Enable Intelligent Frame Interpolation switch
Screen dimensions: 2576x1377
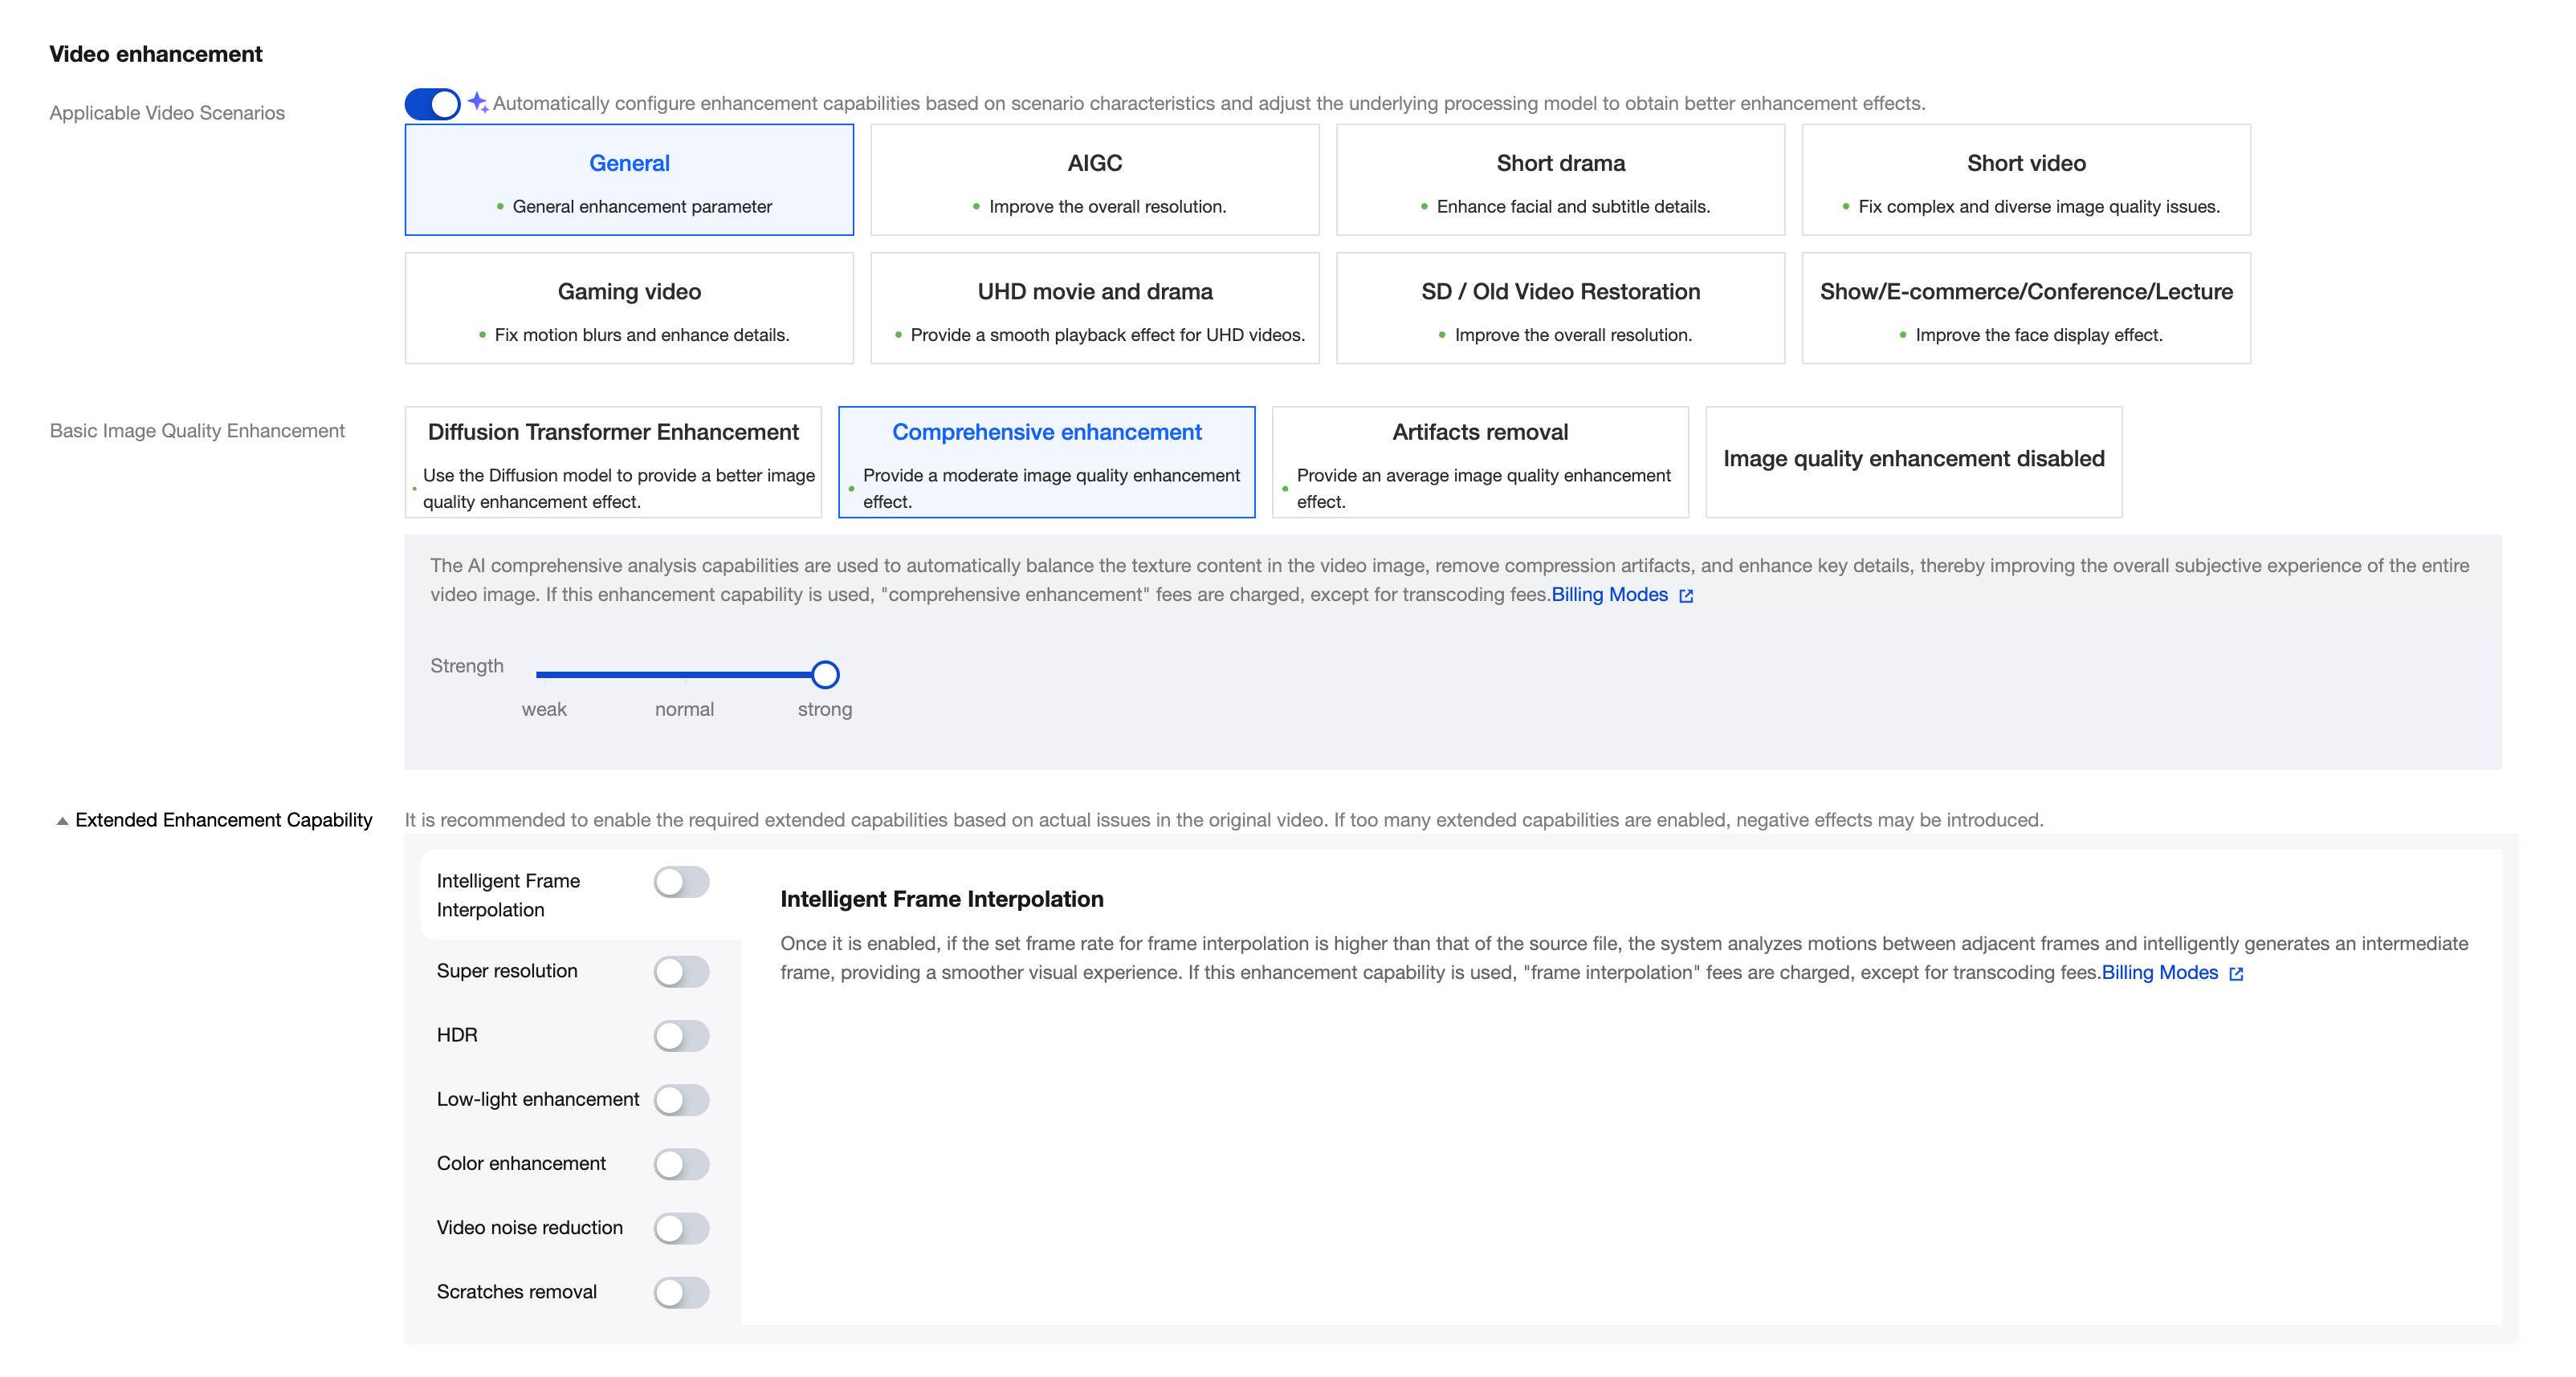(x=681, y=881)
